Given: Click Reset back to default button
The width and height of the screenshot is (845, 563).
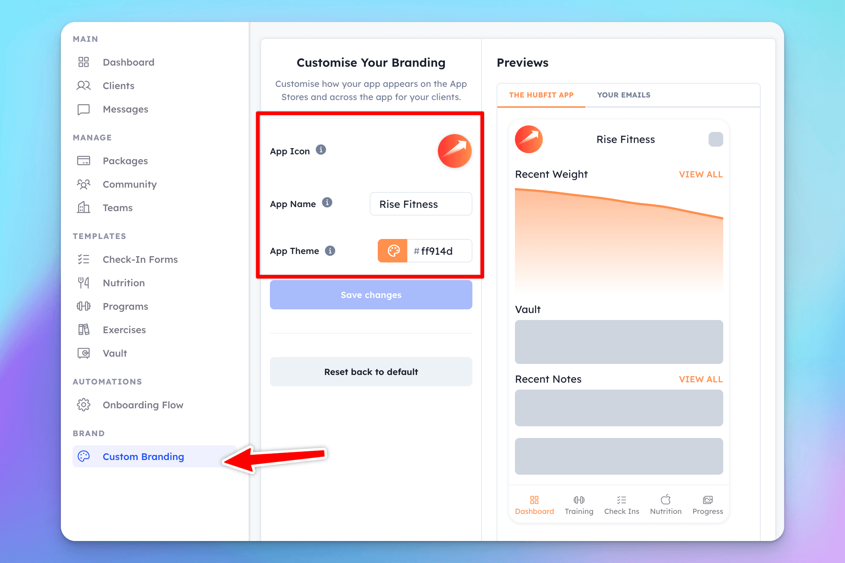Looking at the screenshot, I should 371,371.
